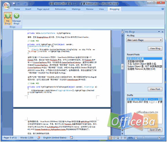Click the proofing errors icon
This screenshot has height=142, width=167.
(x=39, y=138)
